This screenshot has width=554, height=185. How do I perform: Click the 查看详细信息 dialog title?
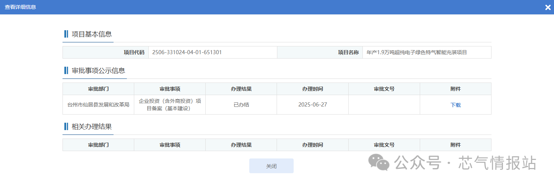click(20, 7)
